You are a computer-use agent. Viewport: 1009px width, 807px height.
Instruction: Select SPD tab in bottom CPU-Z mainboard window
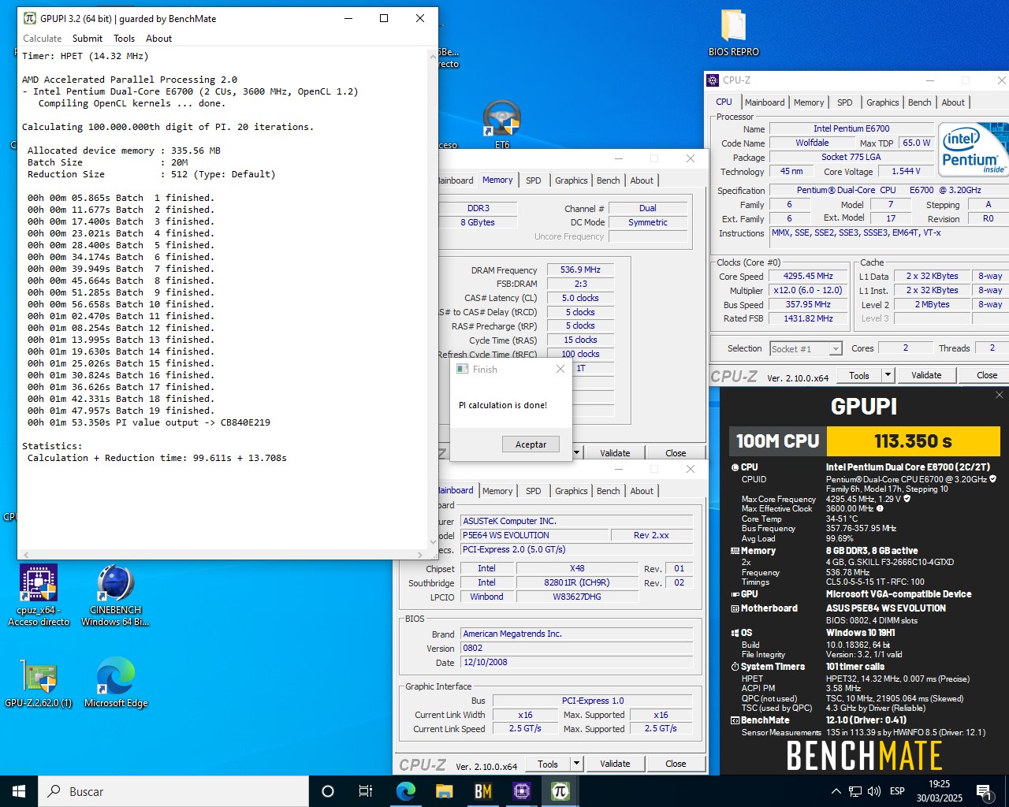tap(534, 491)
